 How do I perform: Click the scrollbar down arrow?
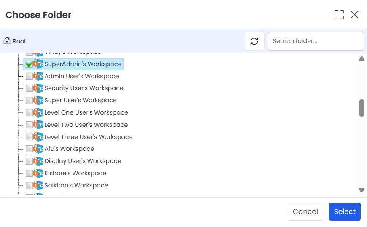coord(362,190)
